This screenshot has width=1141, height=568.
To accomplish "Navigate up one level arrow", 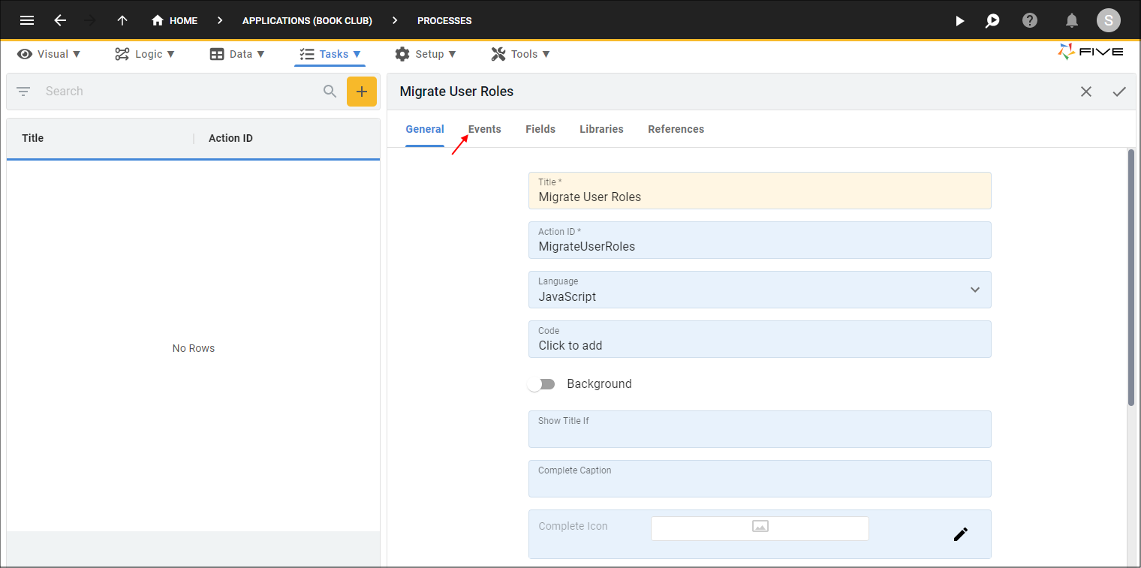I will coord(122,20).
